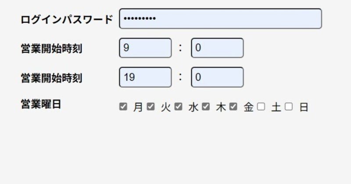Click the minute field beside the 19 hour
The height and width of the screenshot is (184, 351).
click(217, 77)
